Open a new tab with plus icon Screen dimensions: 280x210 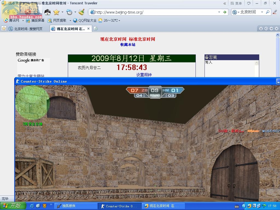coord(95,28)
